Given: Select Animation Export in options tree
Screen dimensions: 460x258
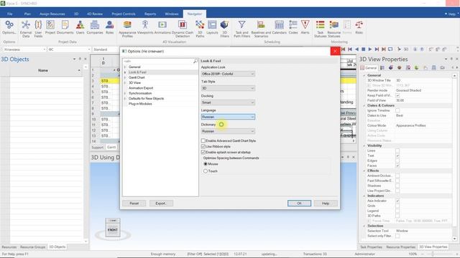Looking at the screenshot, I should 141,88.
